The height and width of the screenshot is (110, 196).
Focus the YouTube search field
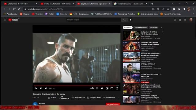94,20
